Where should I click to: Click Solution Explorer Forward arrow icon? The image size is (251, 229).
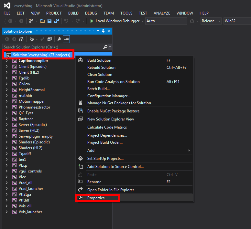click(x=14, y=39)
